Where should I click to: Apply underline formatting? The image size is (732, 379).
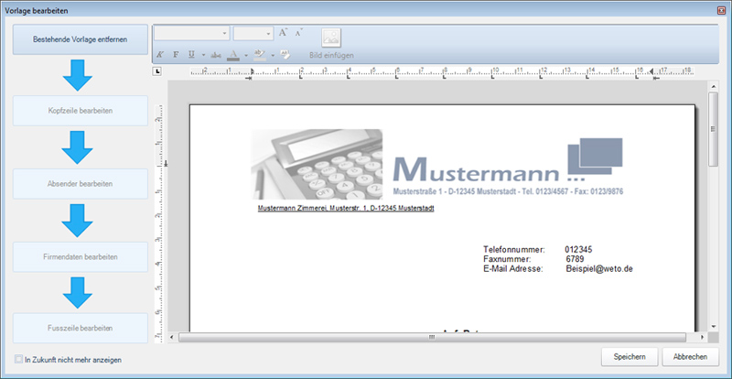(191, 55)
